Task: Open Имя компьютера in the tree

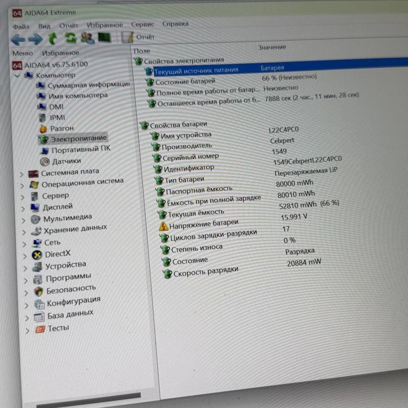Action: [72, 96]
